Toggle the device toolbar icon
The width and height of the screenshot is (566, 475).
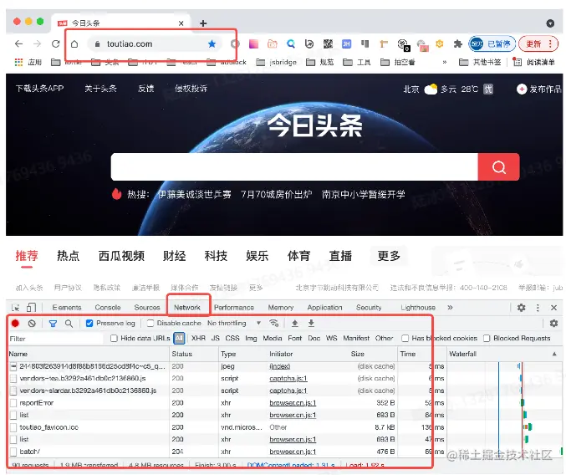coord(31,308)
